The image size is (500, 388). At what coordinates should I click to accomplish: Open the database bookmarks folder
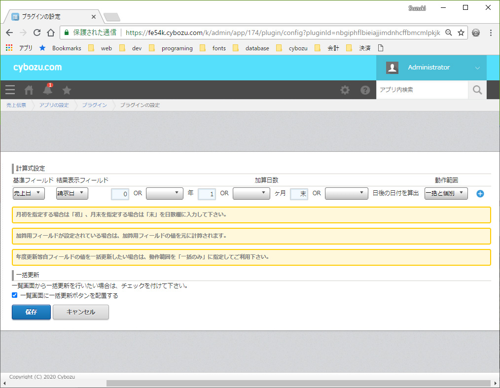[x=251, y=48]
